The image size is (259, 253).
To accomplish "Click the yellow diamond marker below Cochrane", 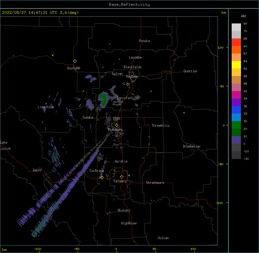I will point(102,178).
